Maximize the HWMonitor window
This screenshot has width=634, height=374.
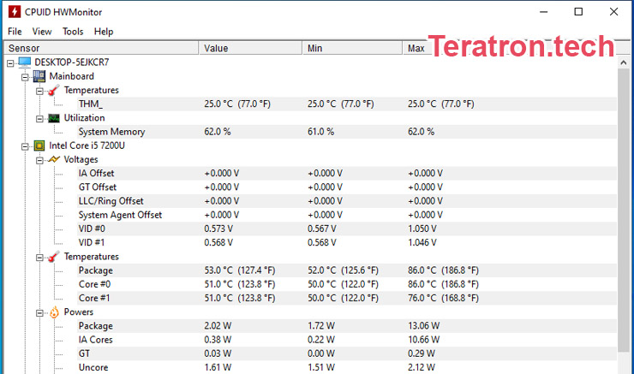pyautogui.click(x=578, y=12)
